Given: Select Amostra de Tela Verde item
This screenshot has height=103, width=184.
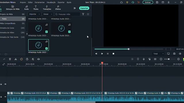Looking at the screenshot, I should pos(12,37).
